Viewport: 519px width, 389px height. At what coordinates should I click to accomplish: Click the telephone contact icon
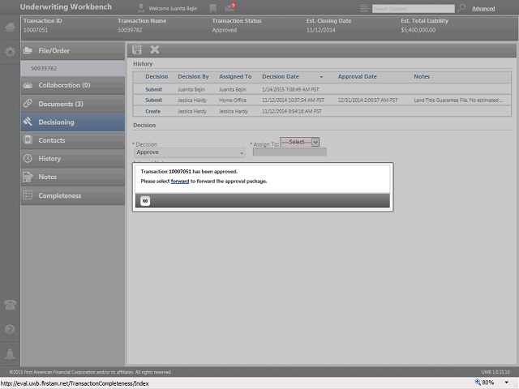[10, 305]
